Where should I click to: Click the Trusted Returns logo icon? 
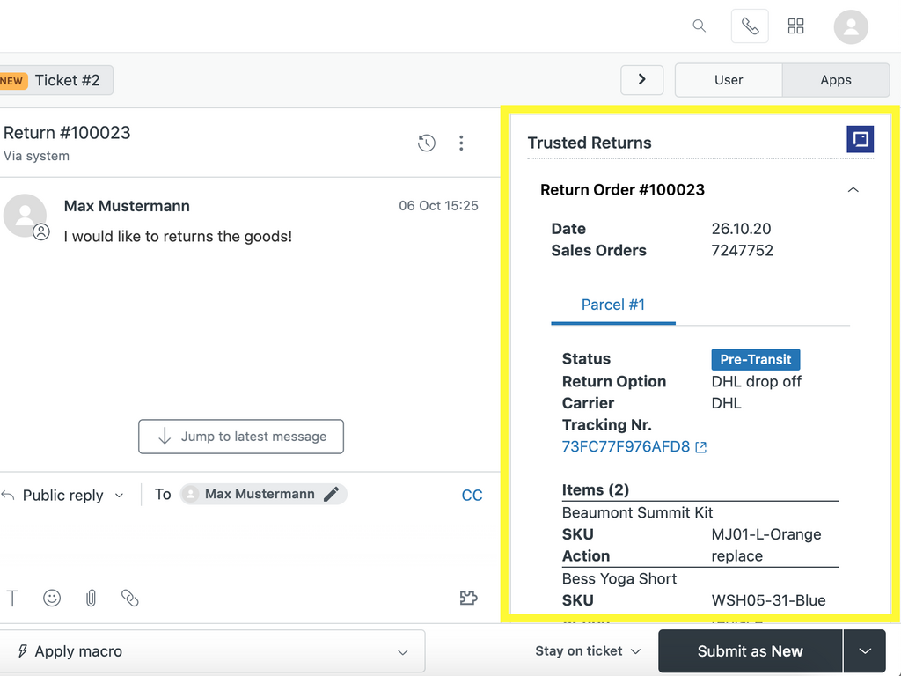pos(860,139)
